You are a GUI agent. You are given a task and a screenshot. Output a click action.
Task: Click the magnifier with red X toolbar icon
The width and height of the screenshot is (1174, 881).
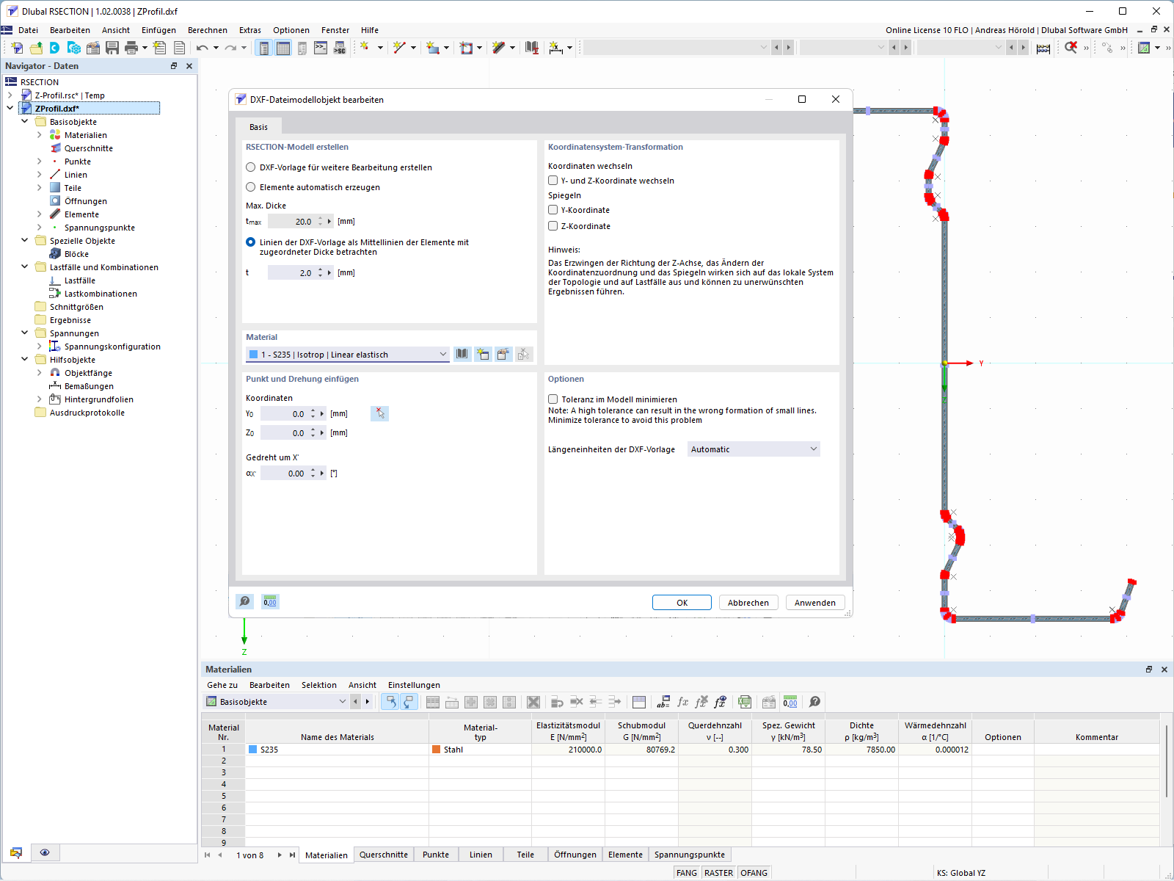(x=1071, y=48)
